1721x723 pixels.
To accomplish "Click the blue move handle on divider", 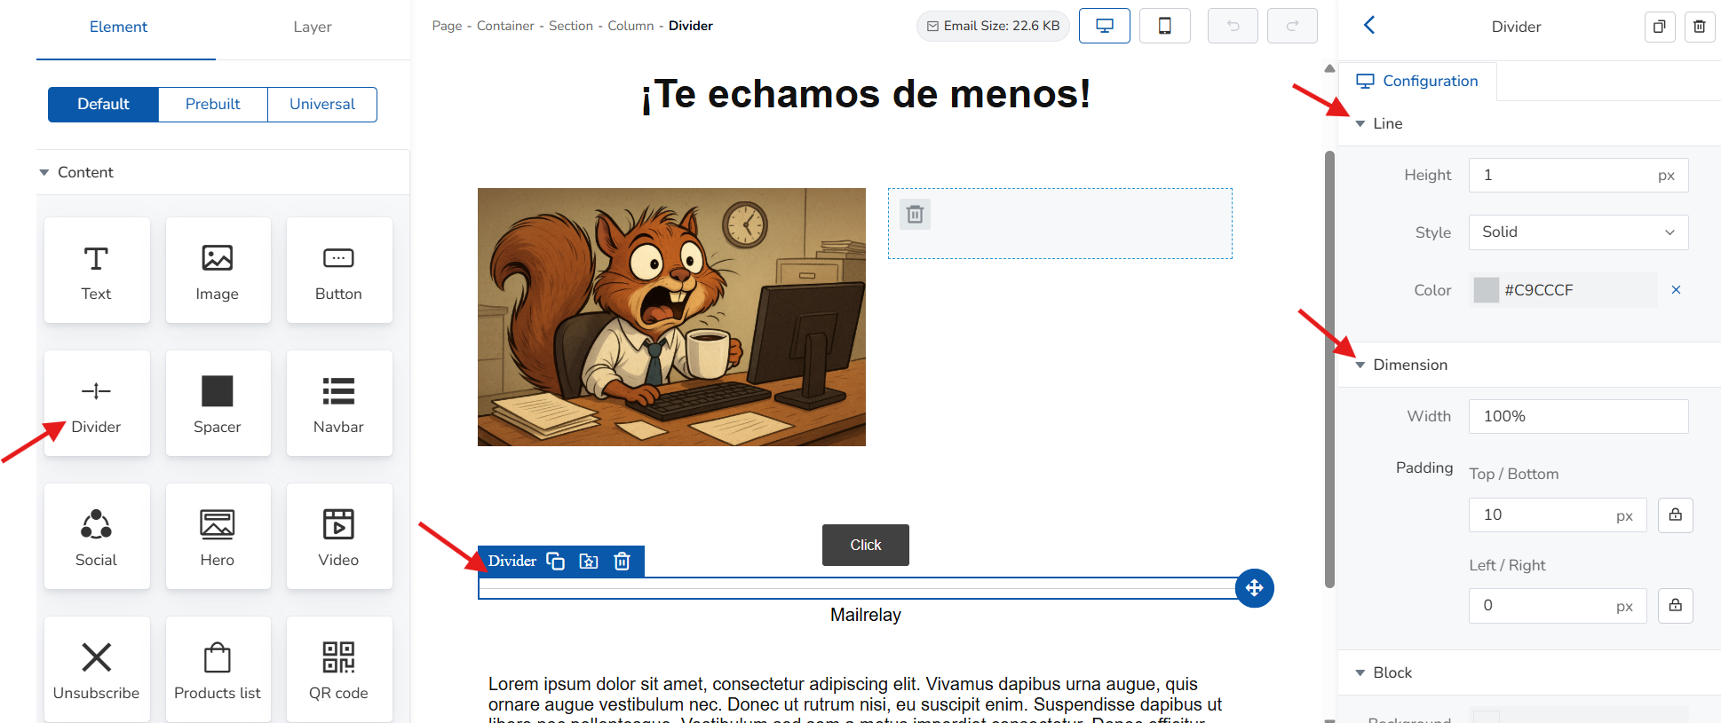I will pyautogui.click(x=1254, y=588).
